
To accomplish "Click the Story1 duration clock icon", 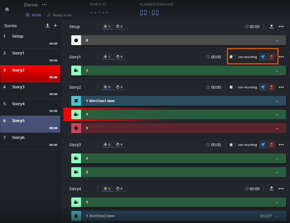I will (x=208, y=57).
